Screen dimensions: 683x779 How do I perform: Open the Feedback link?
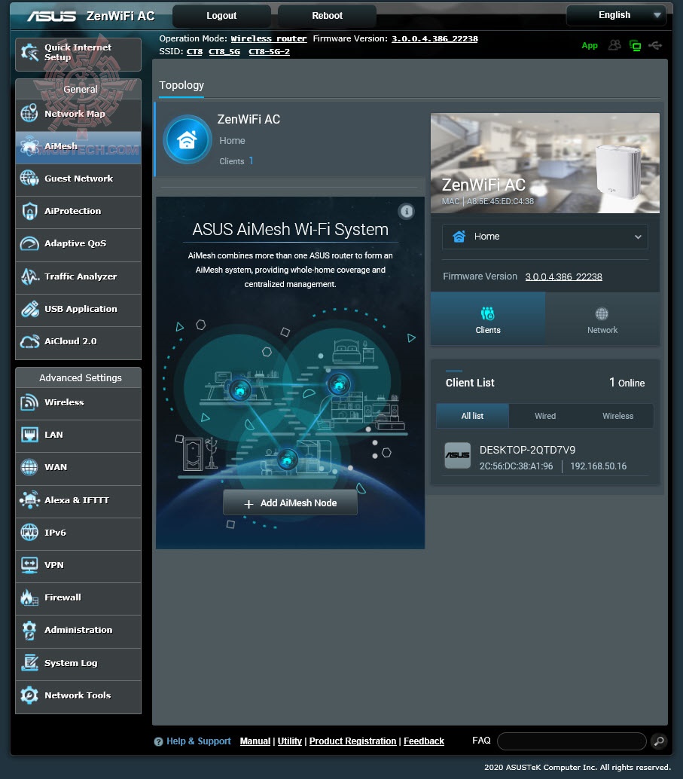(424, 741)
